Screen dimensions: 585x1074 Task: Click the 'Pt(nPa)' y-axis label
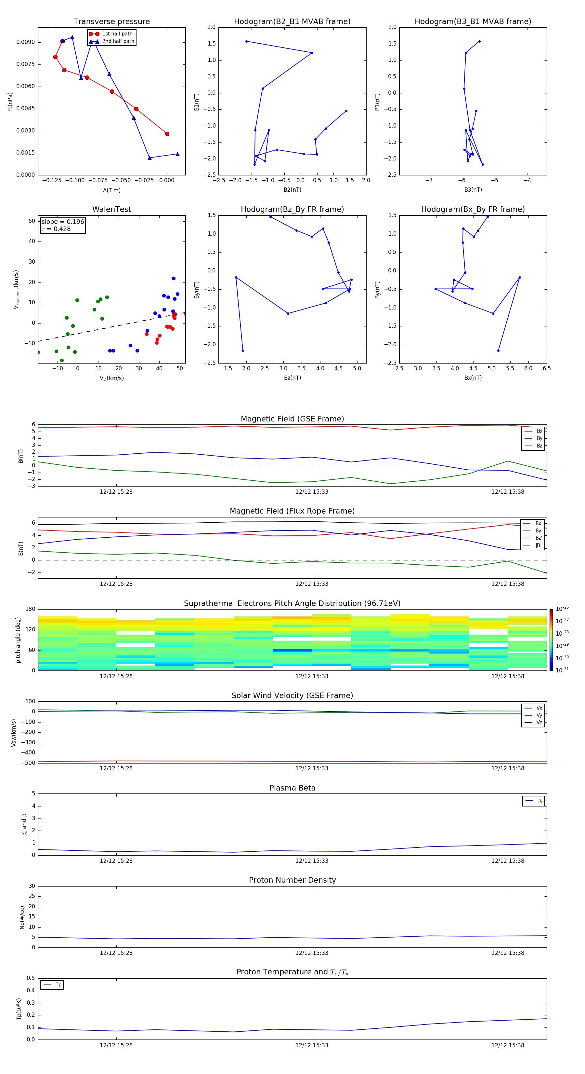click(x=10, y=101)
